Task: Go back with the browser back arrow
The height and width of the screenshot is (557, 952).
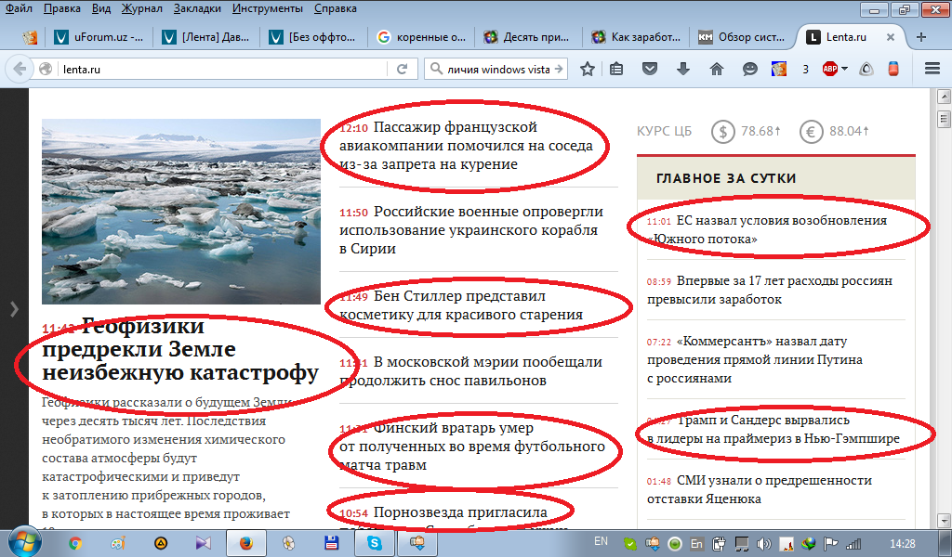Action: point(20,69)
